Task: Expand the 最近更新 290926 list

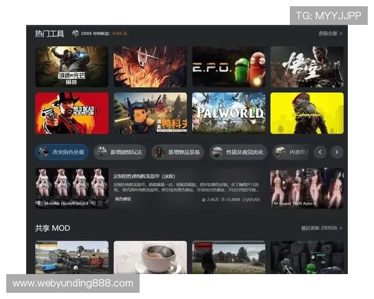Action: click(322, 229)
